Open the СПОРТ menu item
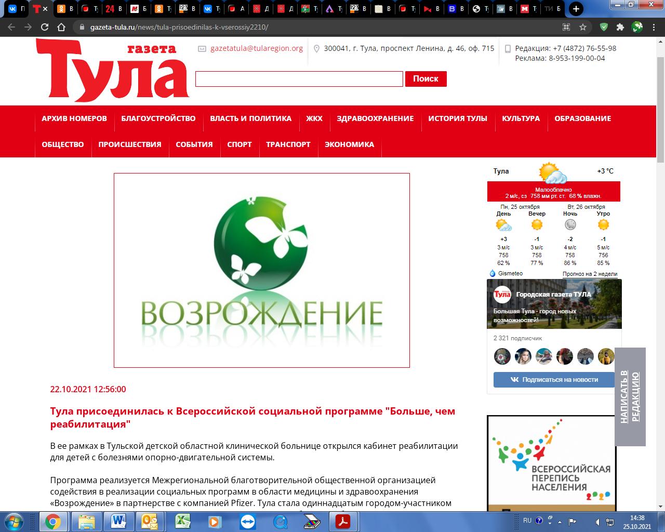The width and height of the screenshot is (665, 532). click(240, 144)
